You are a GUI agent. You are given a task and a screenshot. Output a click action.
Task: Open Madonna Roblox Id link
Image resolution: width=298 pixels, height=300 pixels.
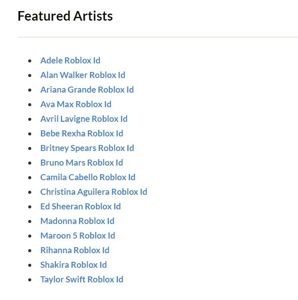point(78,221)
